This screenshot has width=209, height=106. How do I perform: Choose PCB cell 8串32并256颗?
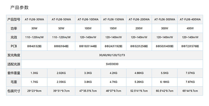(139, 46)
